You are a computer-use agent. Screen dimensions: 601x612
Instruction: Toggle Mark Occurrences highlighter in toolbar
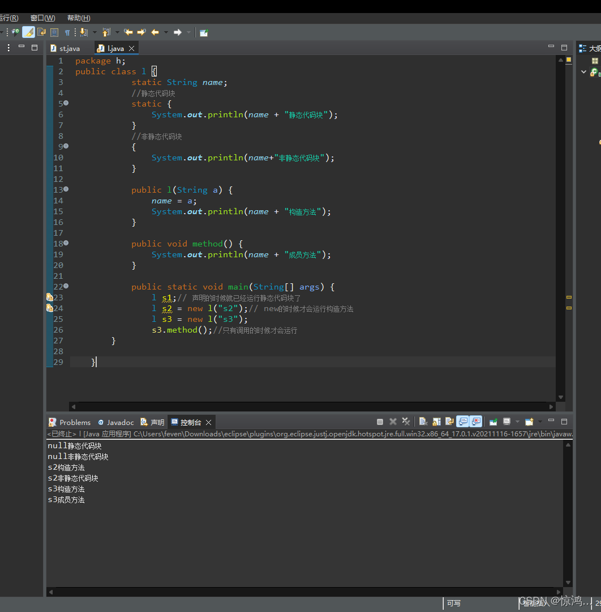coord(28,32)
